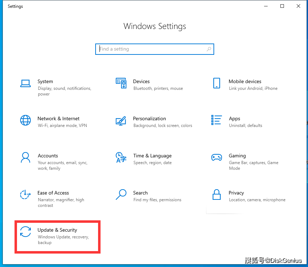Viewport: 308px width, 267px height.
Task: Click 'Find my files, permissions' description
Action: pos(157,200)
